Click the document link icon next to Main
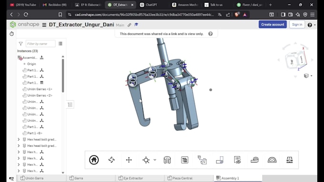The image size is (324, 182). tap(129, 25)
